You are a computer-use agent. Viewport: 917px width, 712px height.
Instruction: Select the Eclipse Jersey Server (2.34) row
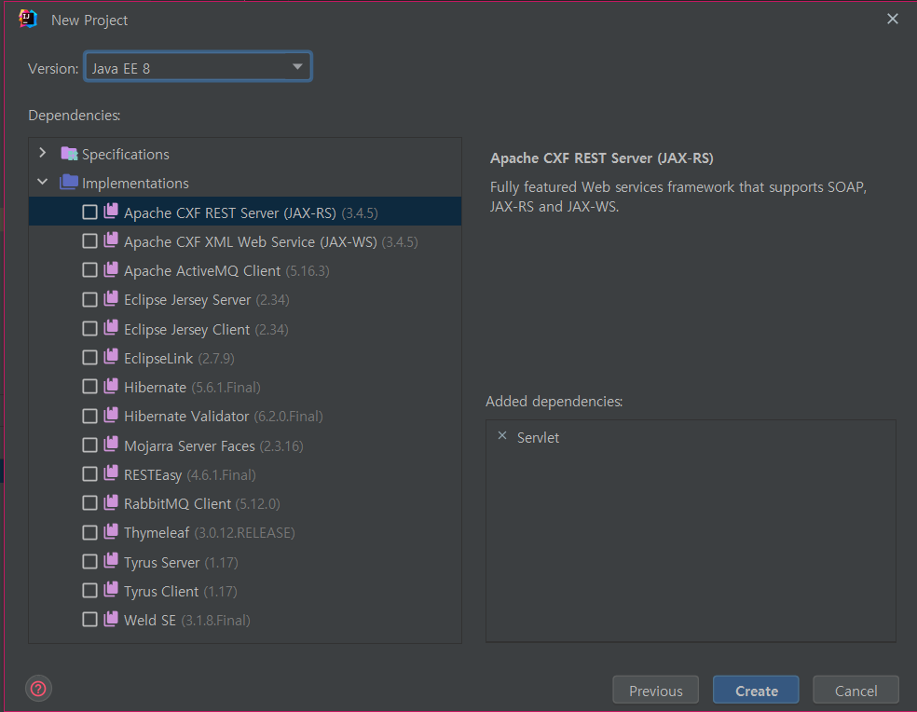(245, 299)
